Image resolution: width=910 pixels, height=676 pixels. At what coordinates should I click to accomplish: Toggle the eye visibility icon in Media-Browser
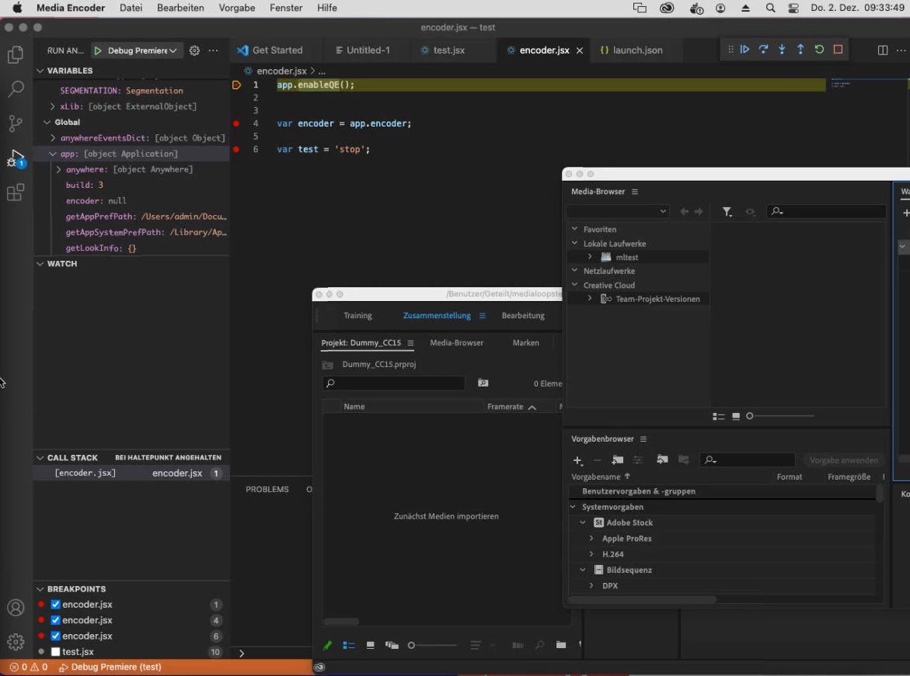(750, 212)
